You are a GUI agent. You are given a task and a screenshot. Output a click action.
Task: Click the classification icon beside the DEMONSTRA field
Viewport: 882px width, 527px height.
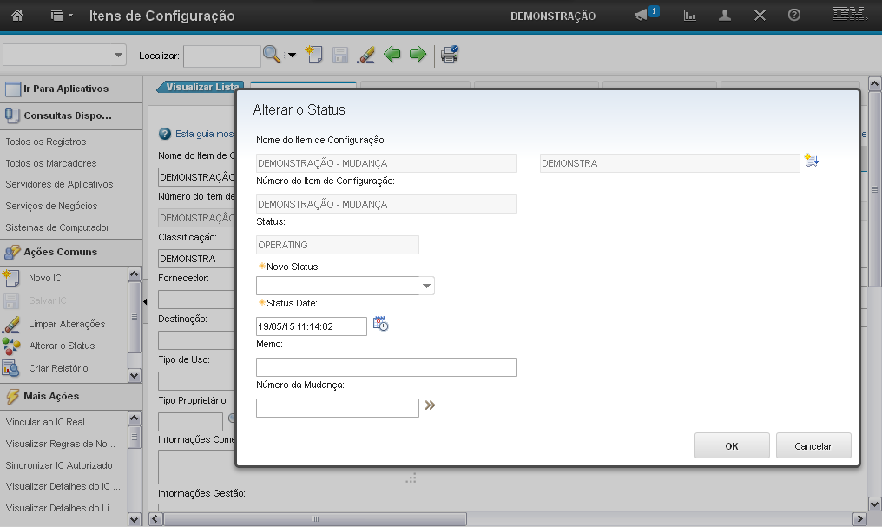click(x=812, y=161)
